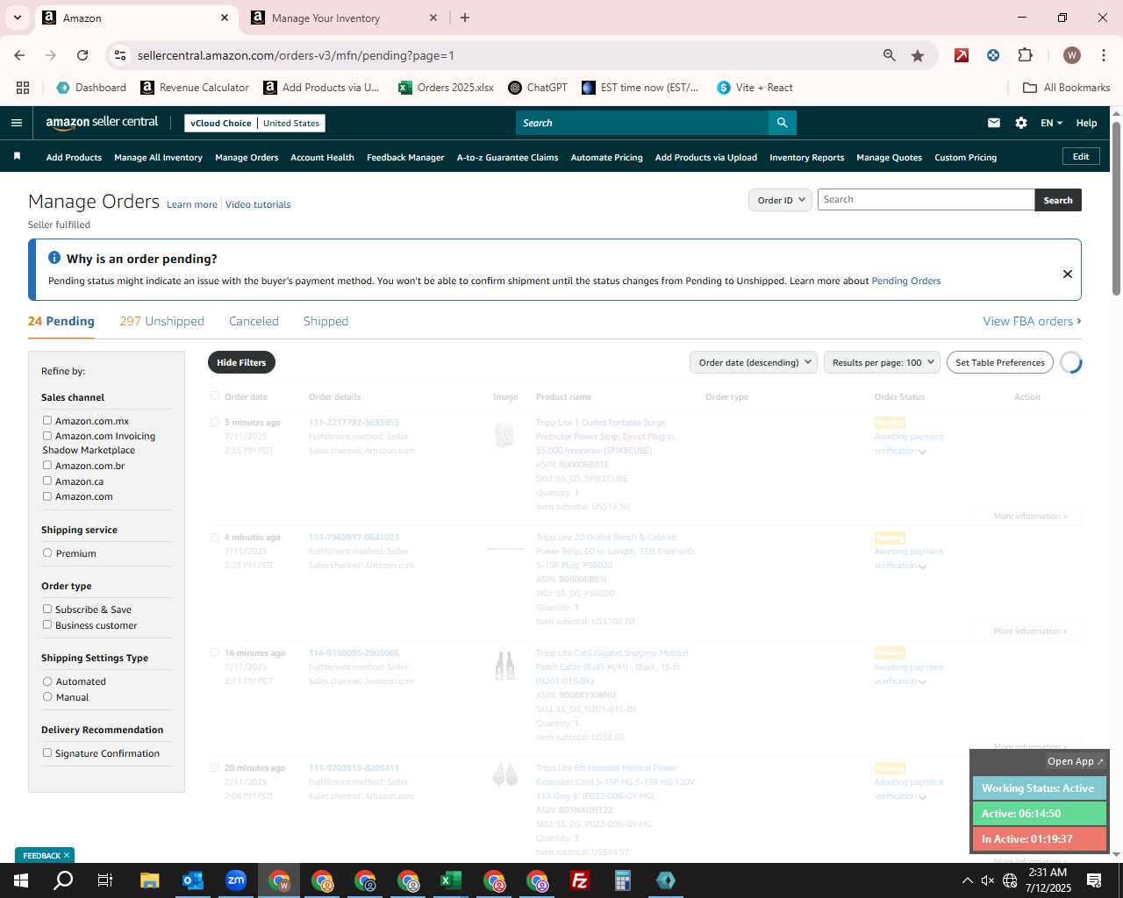This screenshot has height=898, width=1123.
Task: Bookmark page with the star icon
Action: click(918, 55)
